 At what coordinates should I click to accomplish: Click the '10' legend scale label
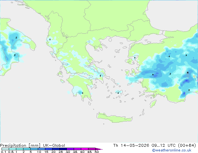click(39, 152)
